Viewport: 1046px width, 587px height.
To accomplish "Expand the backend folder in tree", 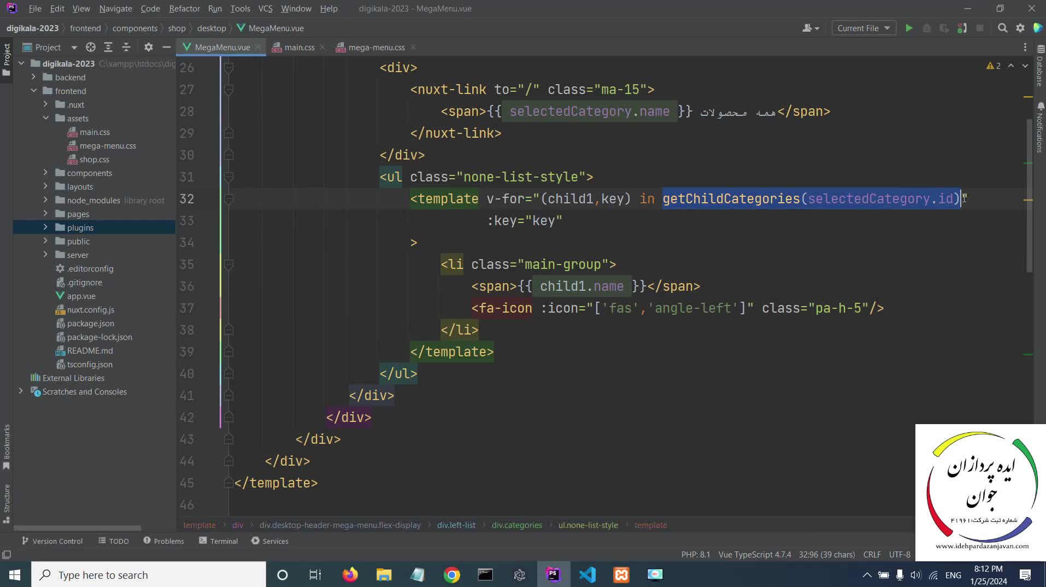I will [x=33, y=77].
